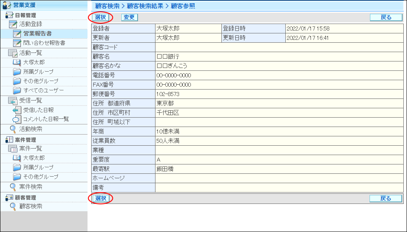Click the 受信した日報 arrow icon

tap(17, 110)
